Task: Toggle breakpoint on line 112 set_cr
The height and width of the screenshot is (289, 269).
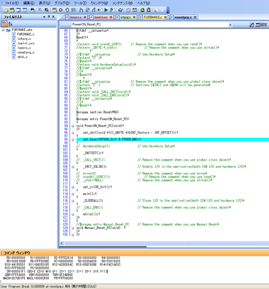Action: tap(73, 187)
